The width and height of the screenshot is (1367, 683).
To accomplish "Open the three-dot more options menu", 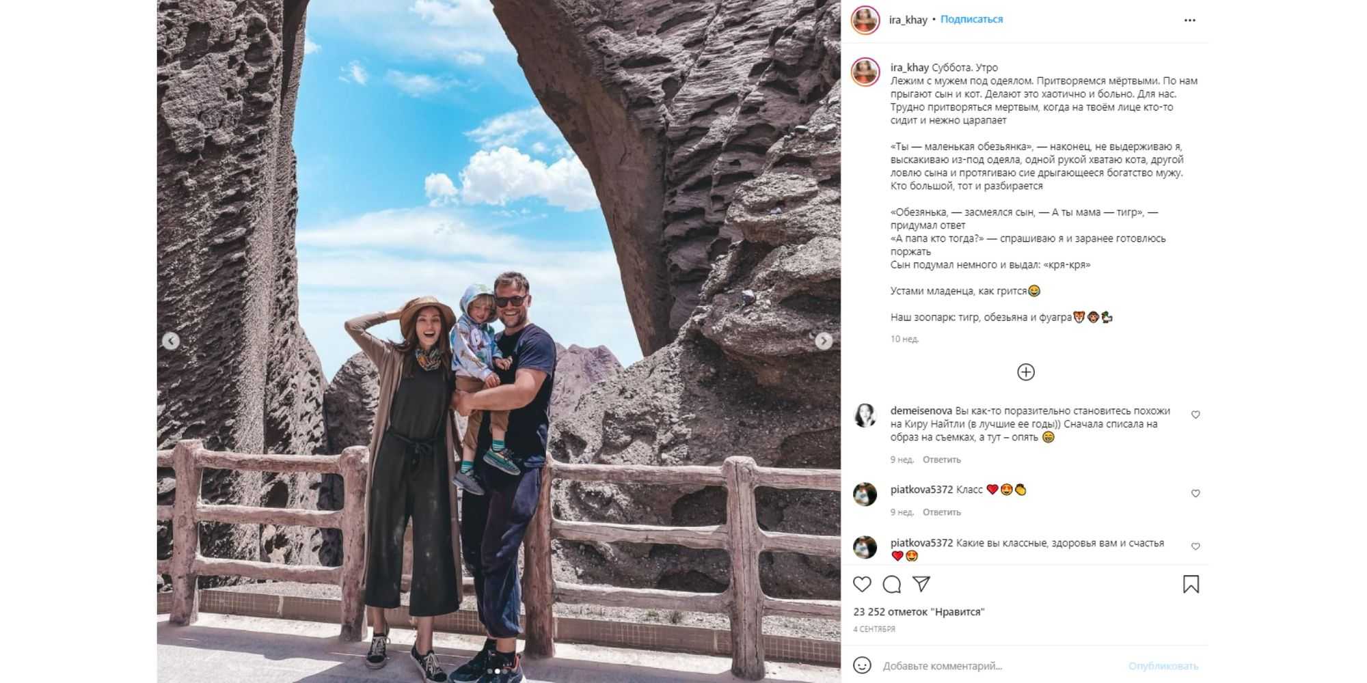I will coord(1189,20).
